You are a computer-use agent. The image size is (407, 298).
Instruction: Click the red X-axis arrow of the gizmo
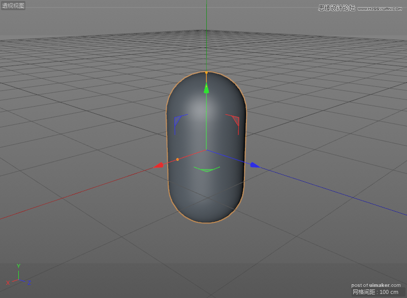click(x=159, y=165)
